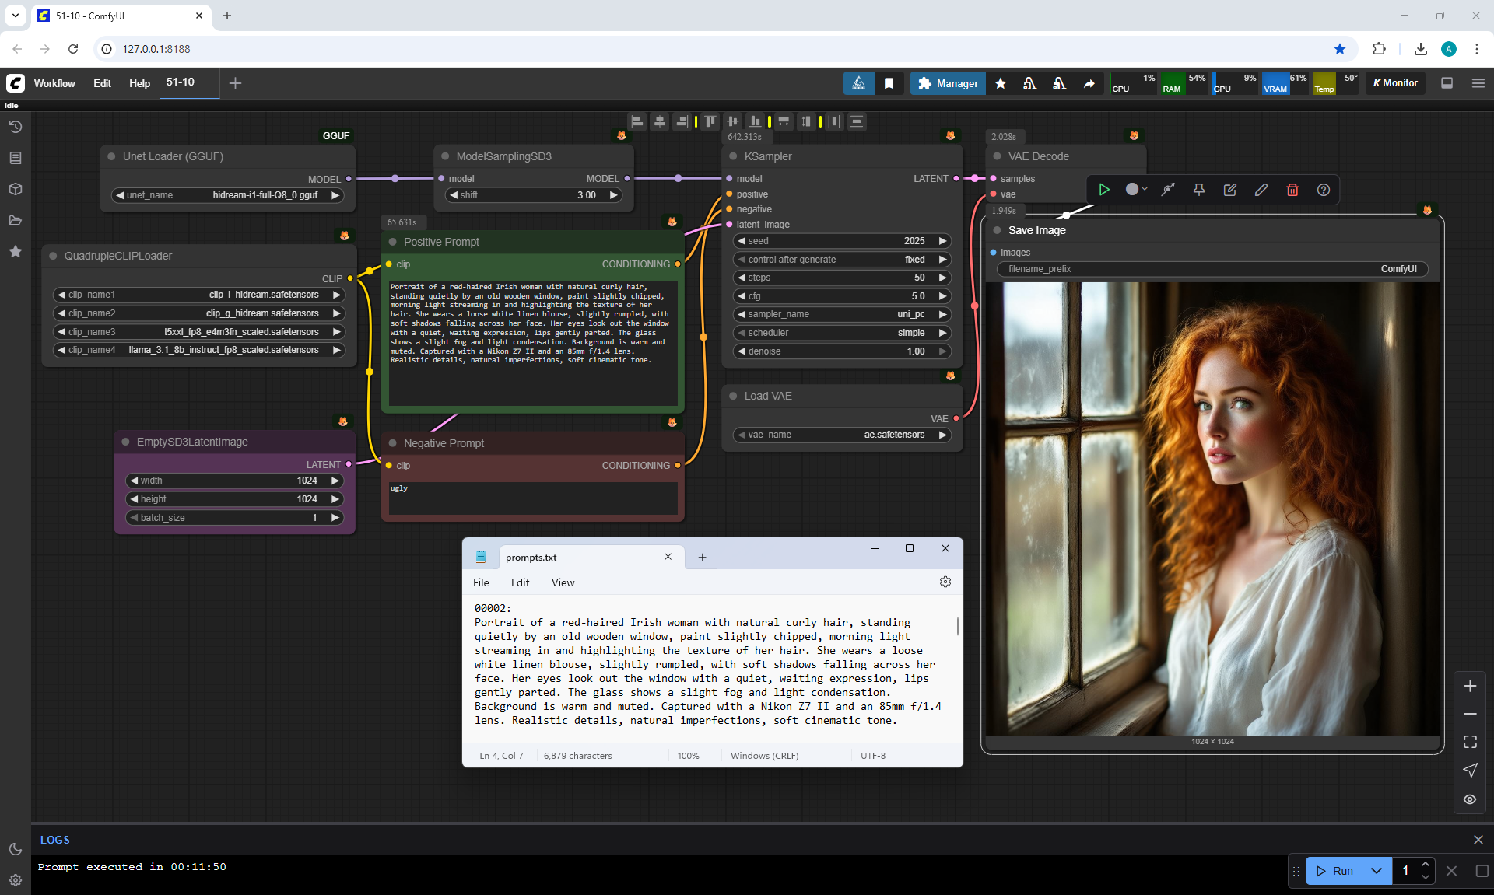Open node color picker dropdown

[1136, 190]
